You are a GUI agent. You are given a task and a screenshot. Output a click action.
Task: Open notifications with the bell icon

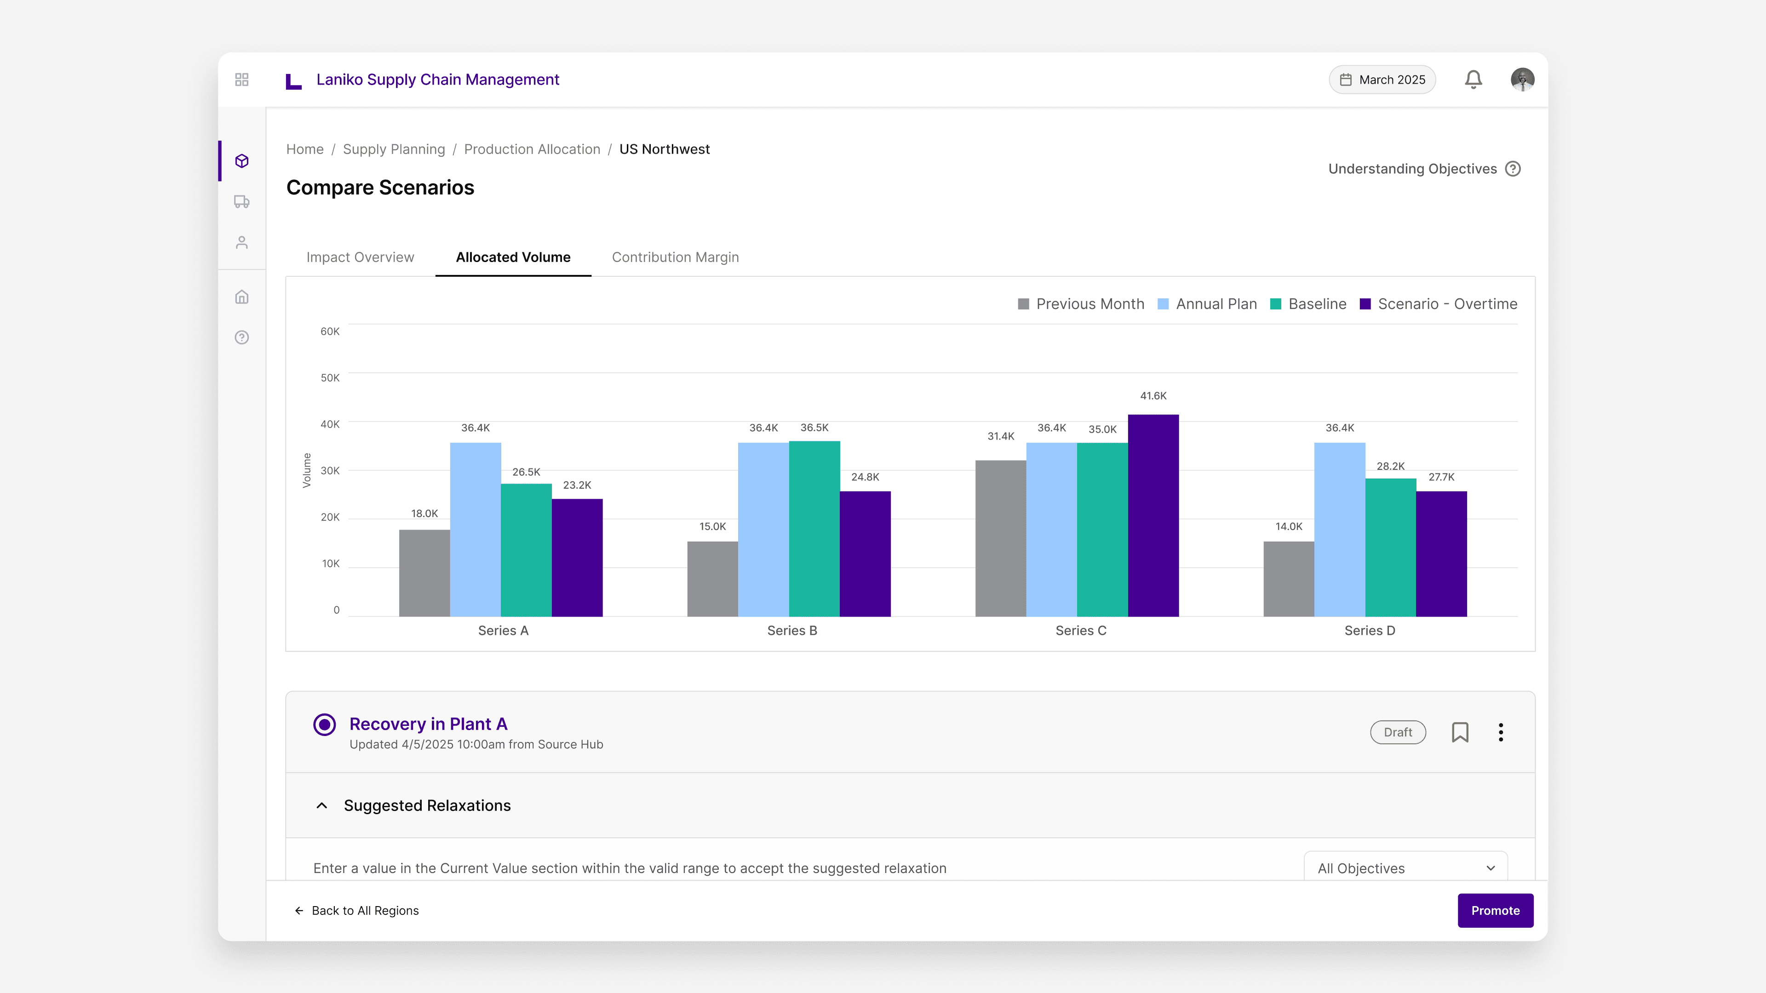(1473, 80)
